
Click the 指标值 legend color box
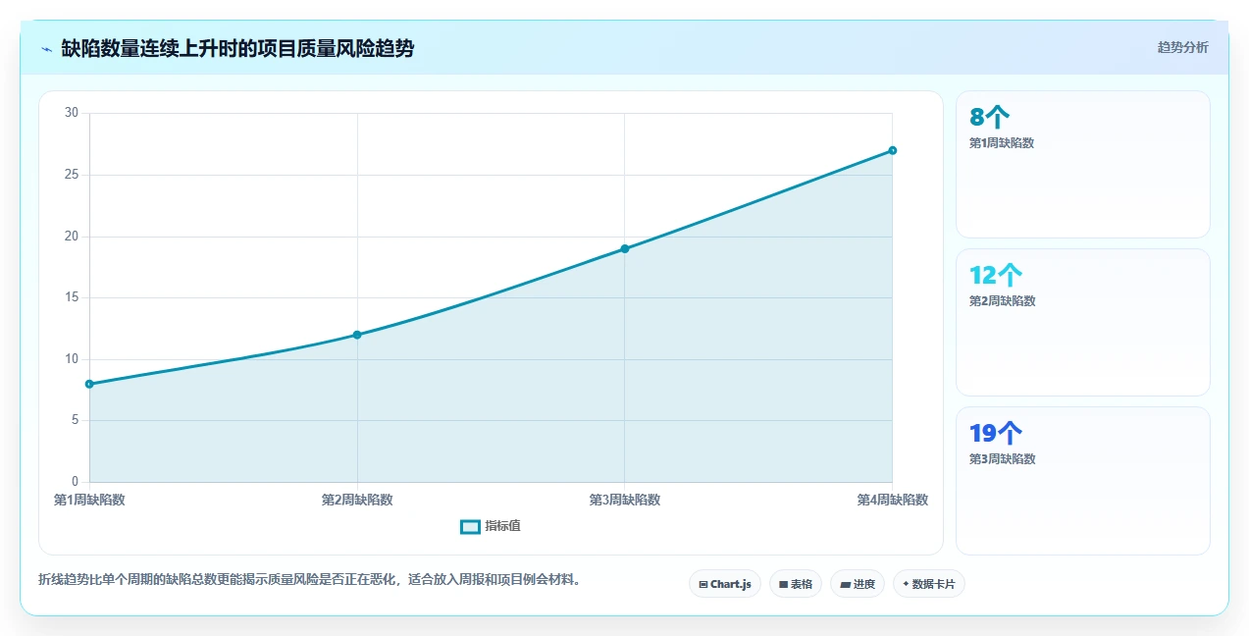470,527
